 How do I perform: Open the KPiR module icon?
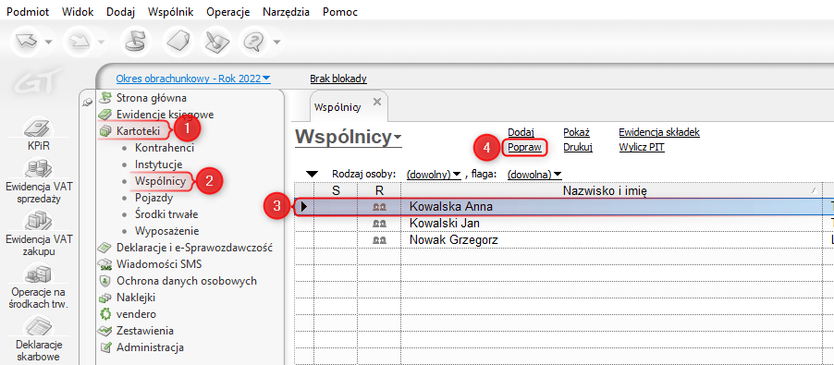point(38,128)
